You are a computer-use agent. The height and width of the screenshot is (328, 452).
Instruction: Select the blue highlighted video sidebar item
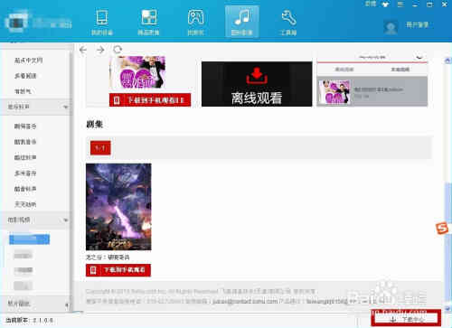[x=30, y=239]
